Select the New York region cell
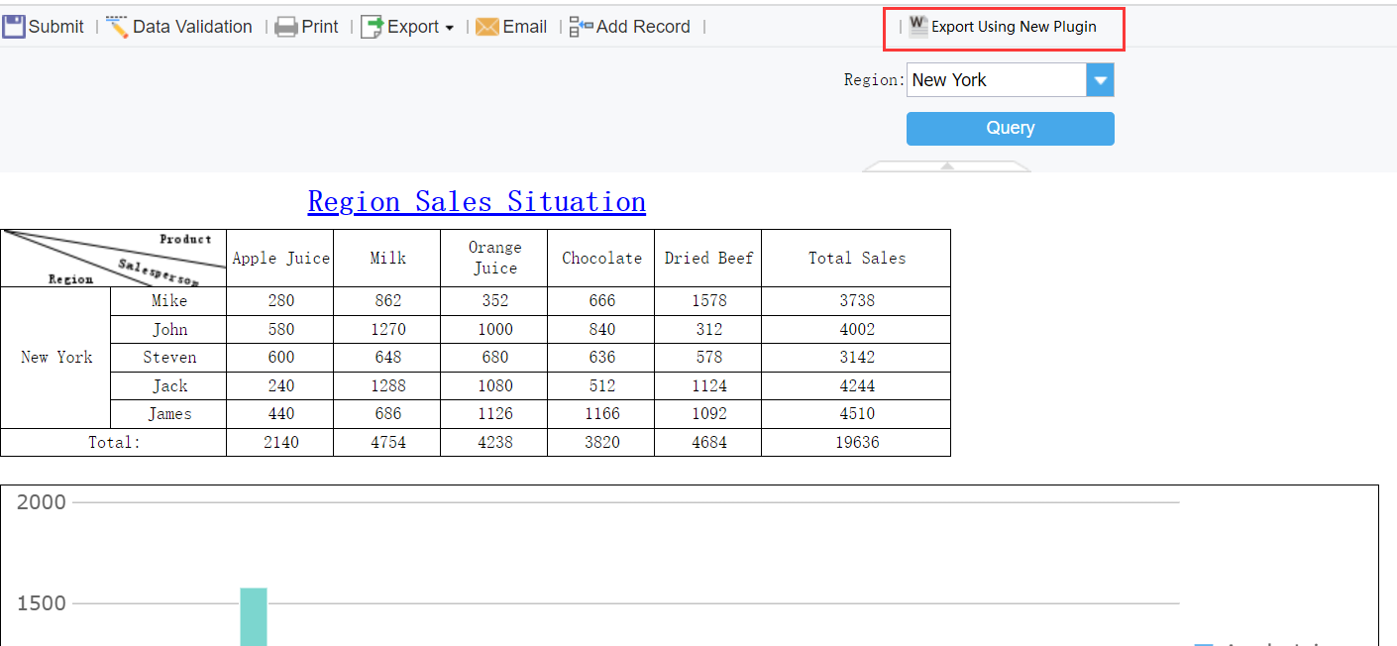The width and height of the screenshot is (1397, 646). (x=55, y=358)
